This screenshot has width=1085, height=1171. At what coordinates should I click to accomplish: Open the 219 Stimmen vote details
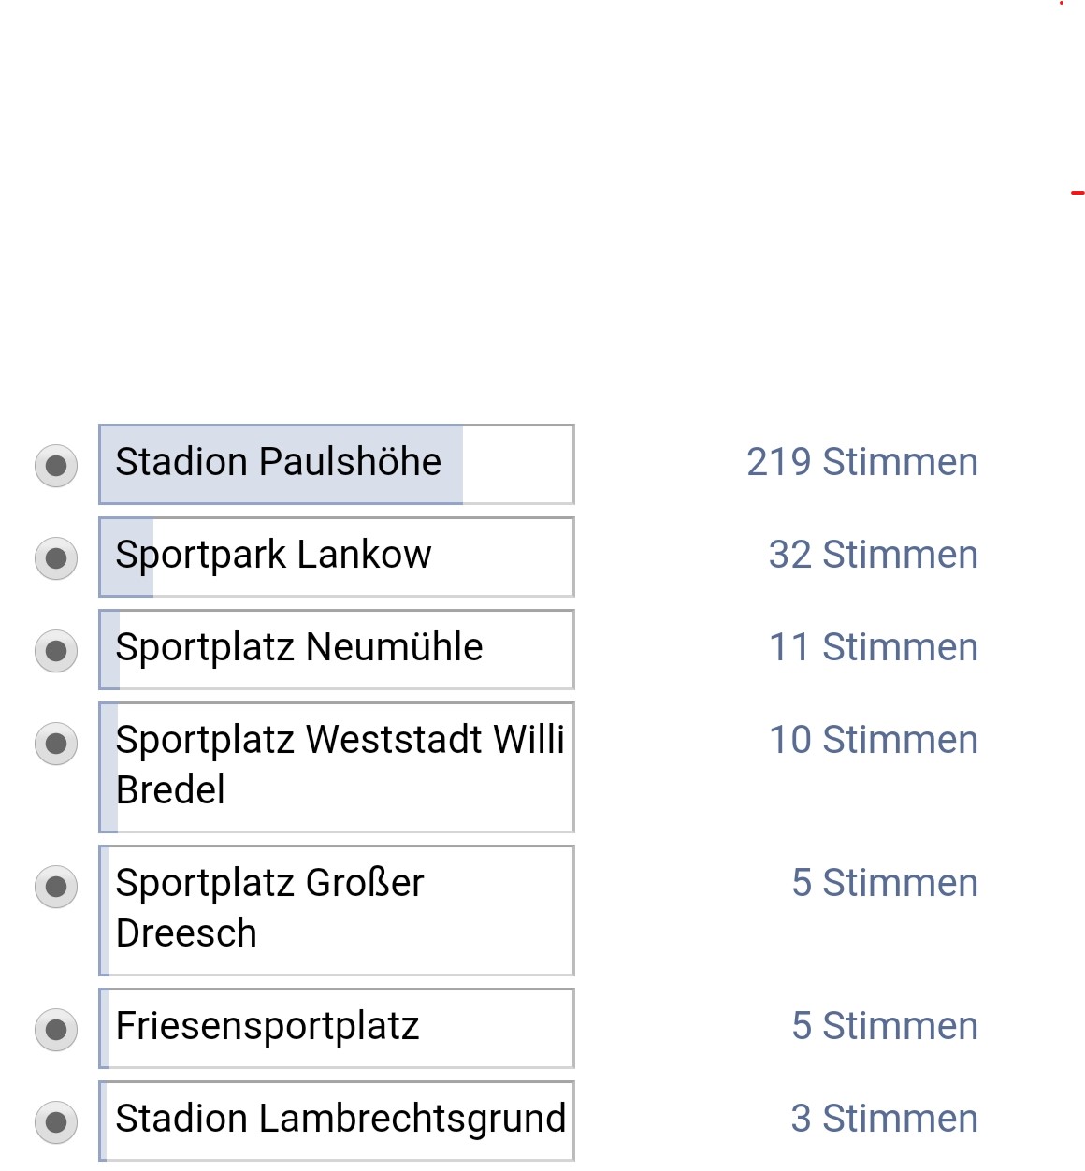pyautogui.click(x=862, y=461)
